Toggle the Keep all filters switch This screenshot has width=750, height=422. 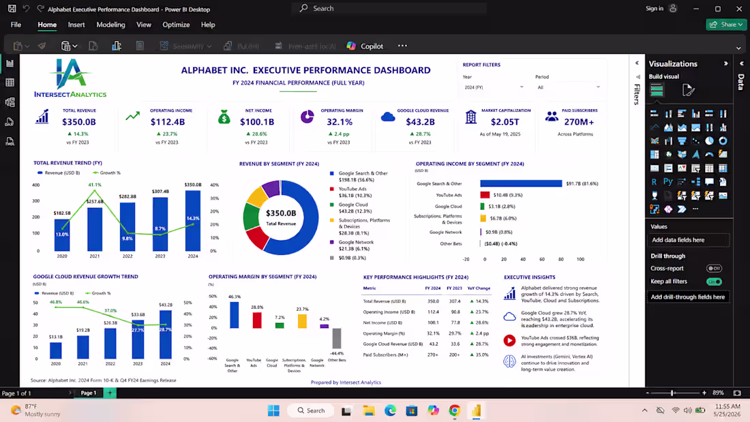[x=714, y=282]
